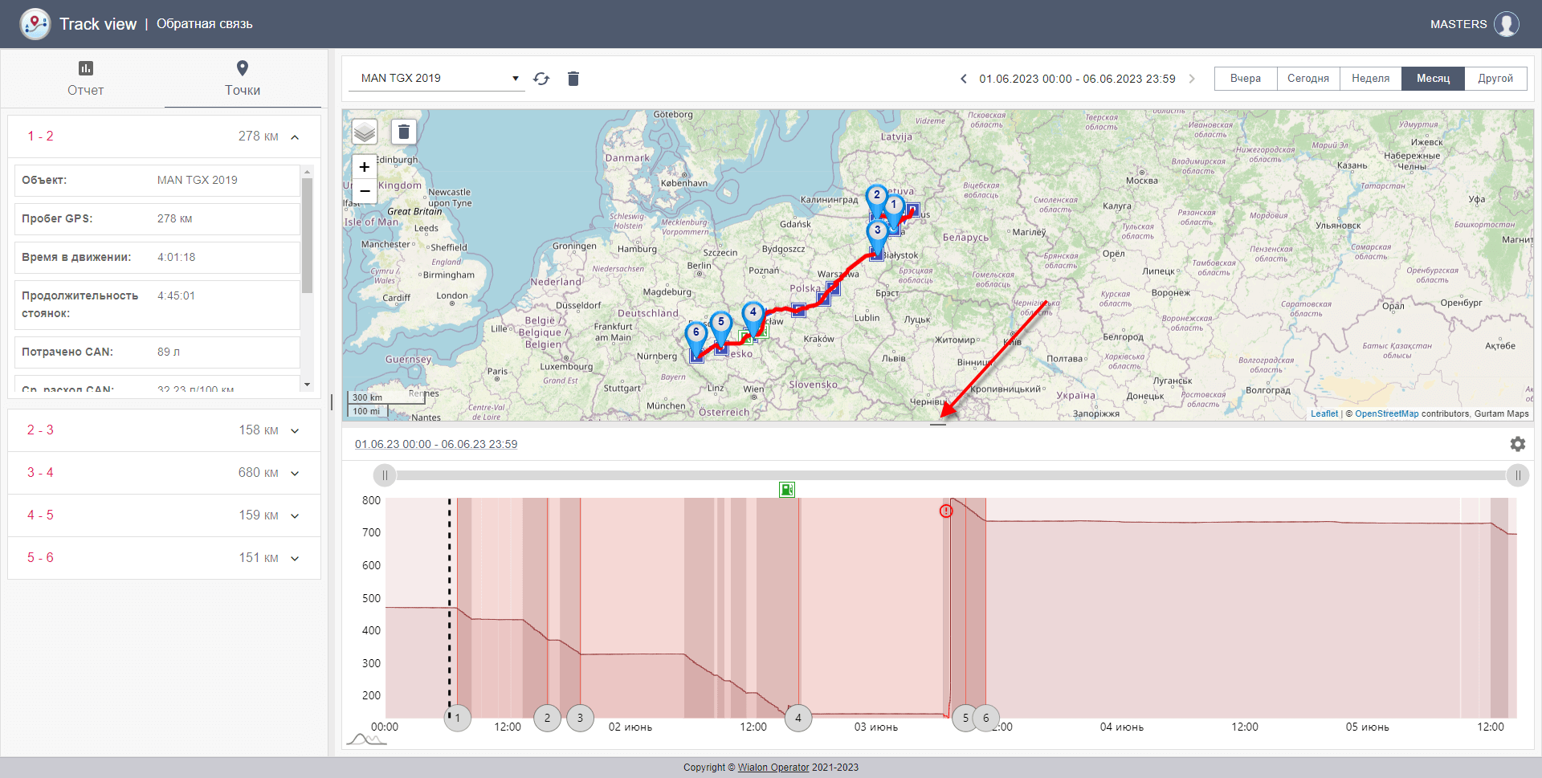This screenshot has width=1542, height=778.
Task: Switch to the Отчет tab
Action: tap(85, 78)
